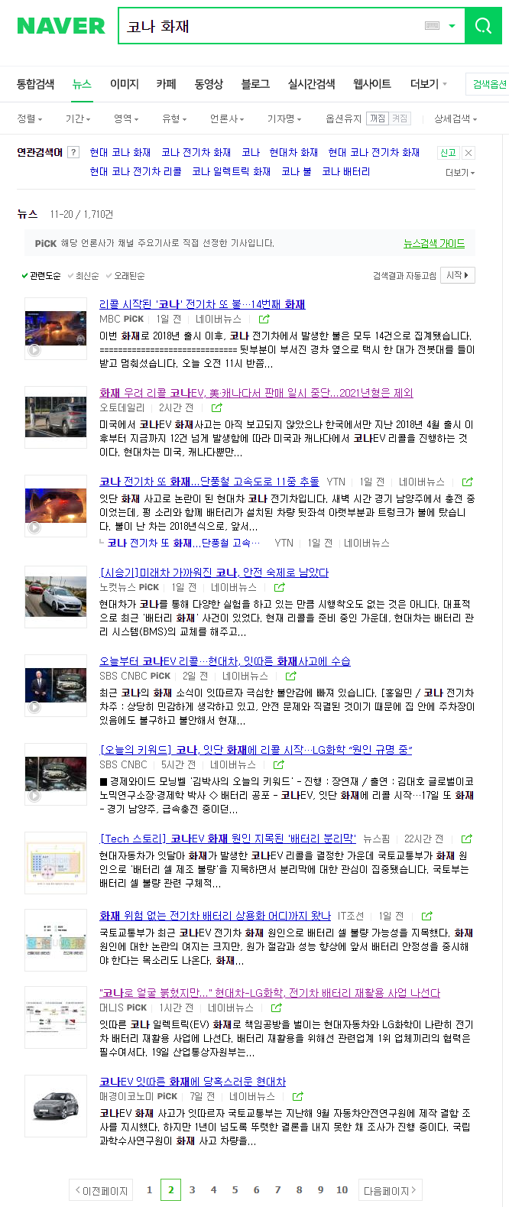The height and width of the screenshot is (1207, 509).
Task: Open article 리콜 시작된 코나 전기차 또 불
Action: (x=203, y=304)
